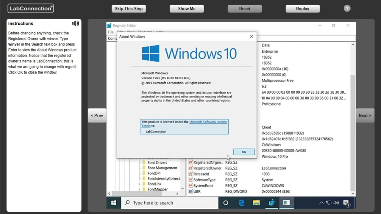Click RegisteredOwner string value icon

pyautogui.click(x=190, y=168)
